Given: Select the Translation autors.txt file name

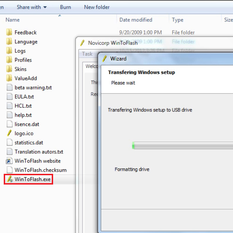Looking at the screenshot, I should click(39, 152).
